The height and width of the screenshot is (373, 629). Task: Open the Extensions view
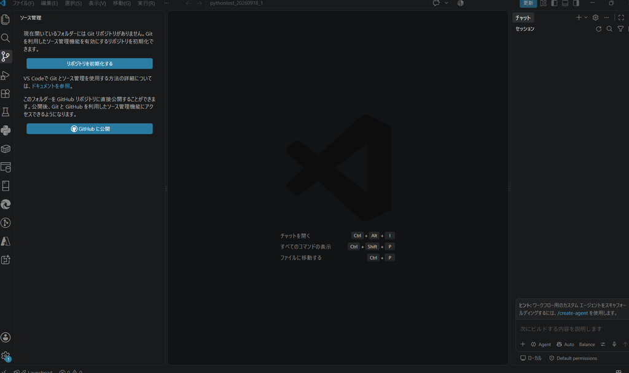tap(6, 93)
